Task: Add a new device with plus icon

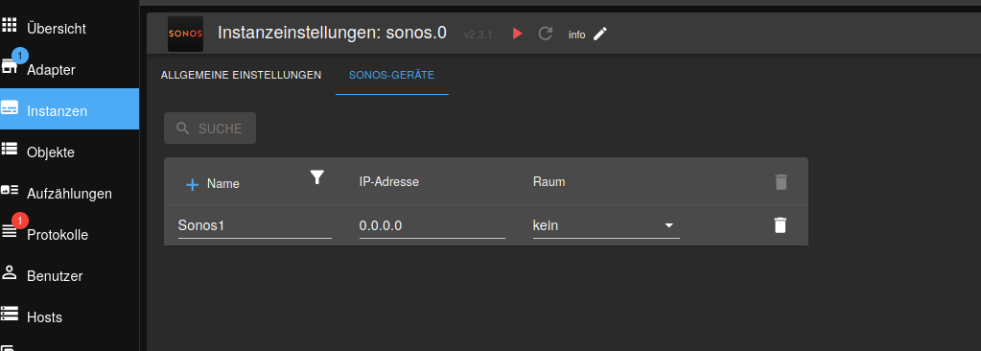Action: 193,184
